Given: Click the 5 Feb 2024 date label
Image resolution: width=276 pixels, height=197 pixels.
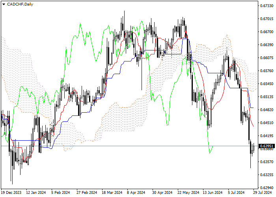Looking at the screenshot, I should point(61,193).
